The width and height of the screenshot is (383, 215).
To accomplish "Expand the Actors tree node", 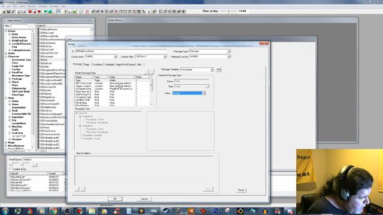I will pyautogui.click(x=7, y=31).
